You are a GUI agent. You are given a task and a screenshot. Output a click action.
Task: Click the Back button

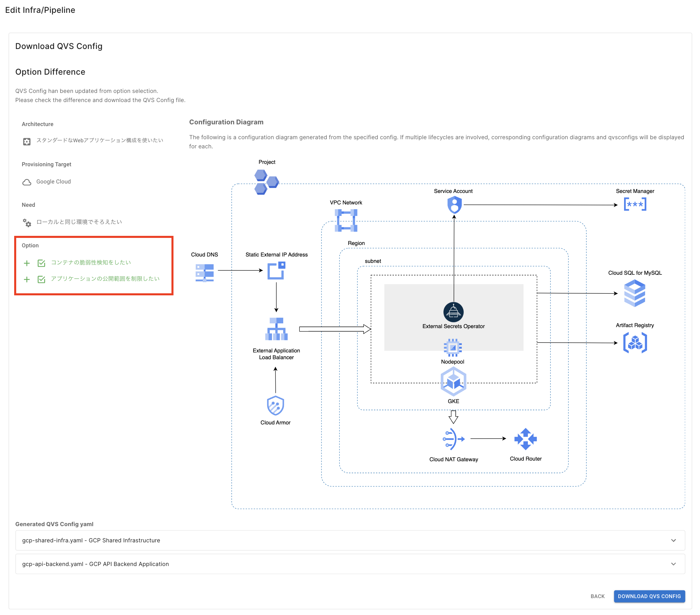pyautogui.click(x=597, y=596)
